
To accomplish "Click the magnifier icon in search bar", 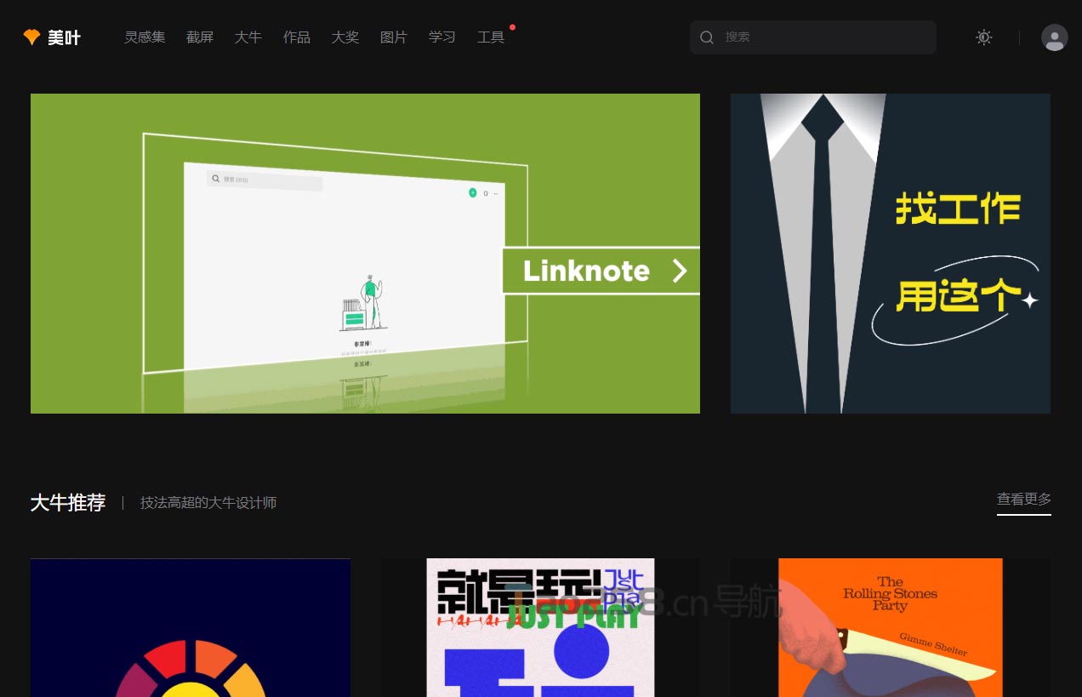I will [707, 37].
